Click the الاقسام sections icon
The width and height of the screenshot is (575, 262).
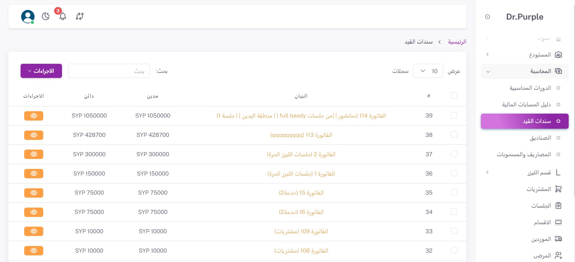[x=558, y=222]
